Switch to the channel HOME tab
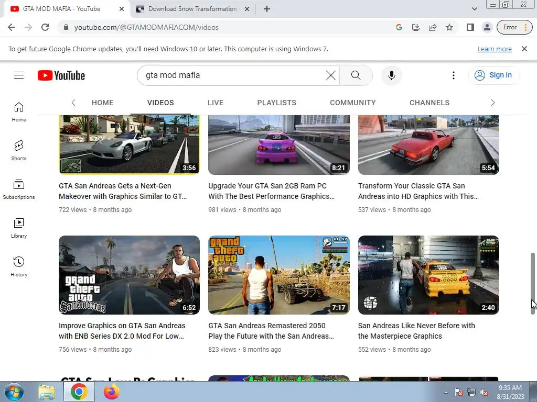Image resolution: width=537 pixels, height=402 pixels. 102,103
